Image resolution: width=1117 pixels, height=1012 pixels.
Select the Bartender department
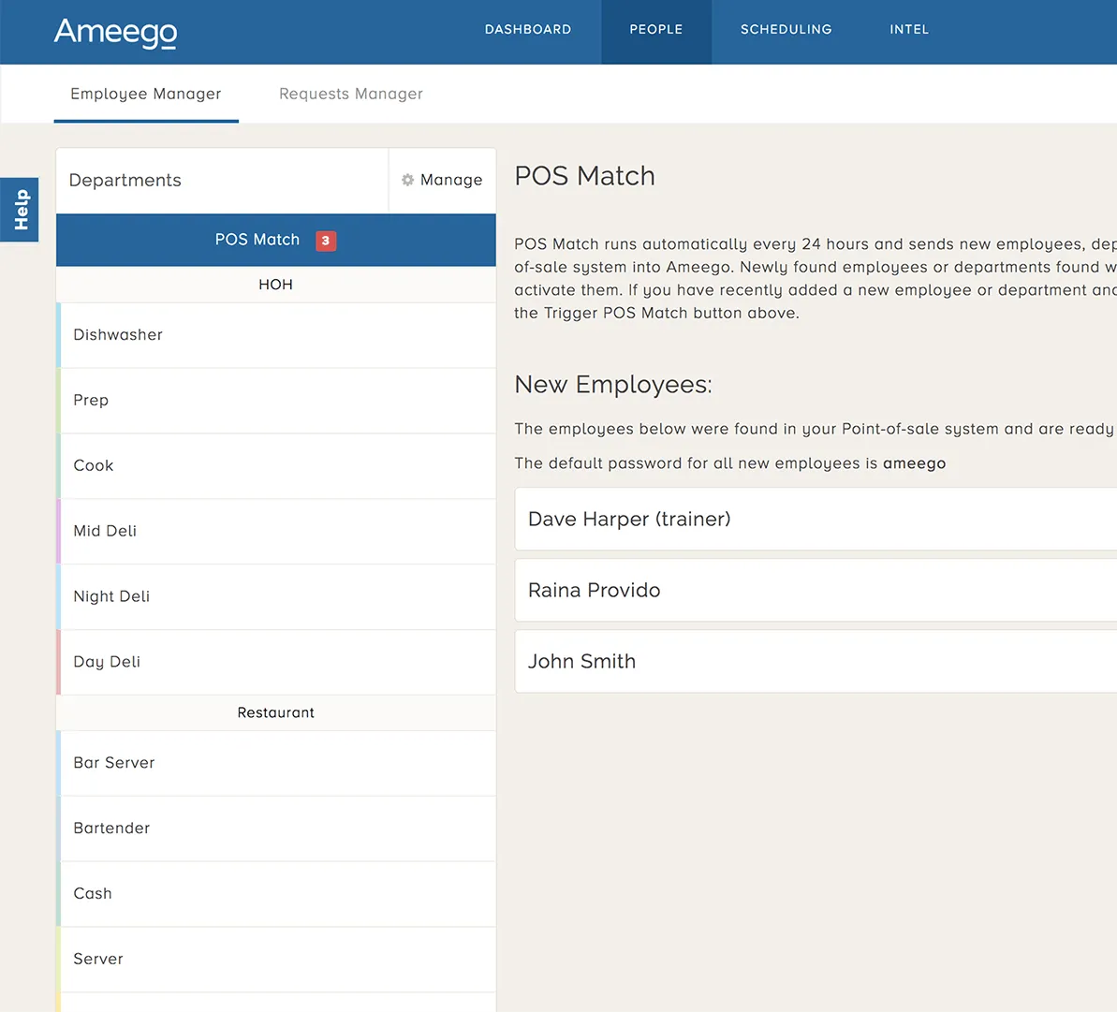[x=275, y=829]
